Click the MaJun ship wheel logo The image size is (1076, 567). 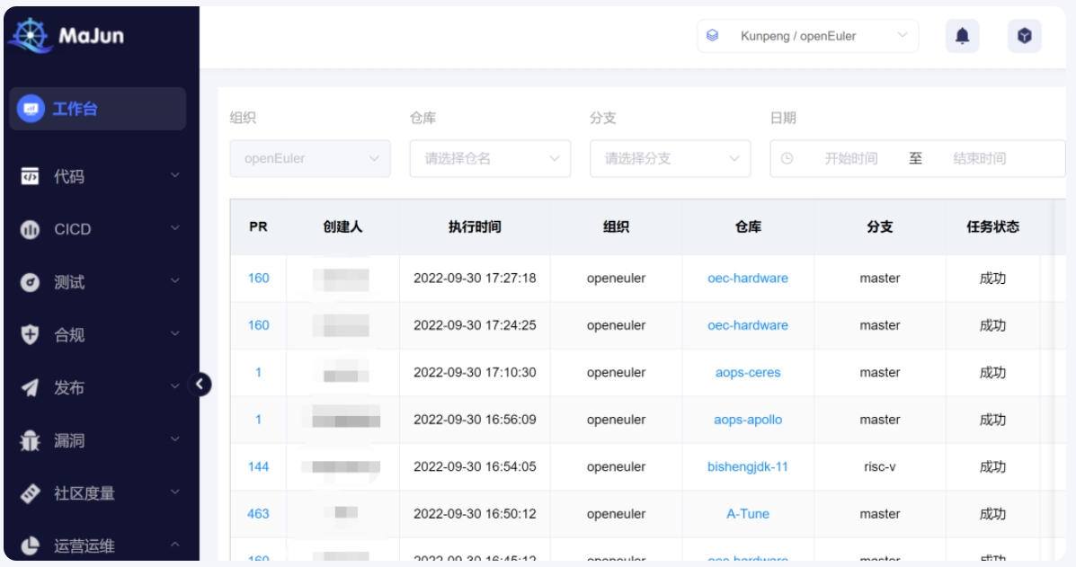(30, 37)
